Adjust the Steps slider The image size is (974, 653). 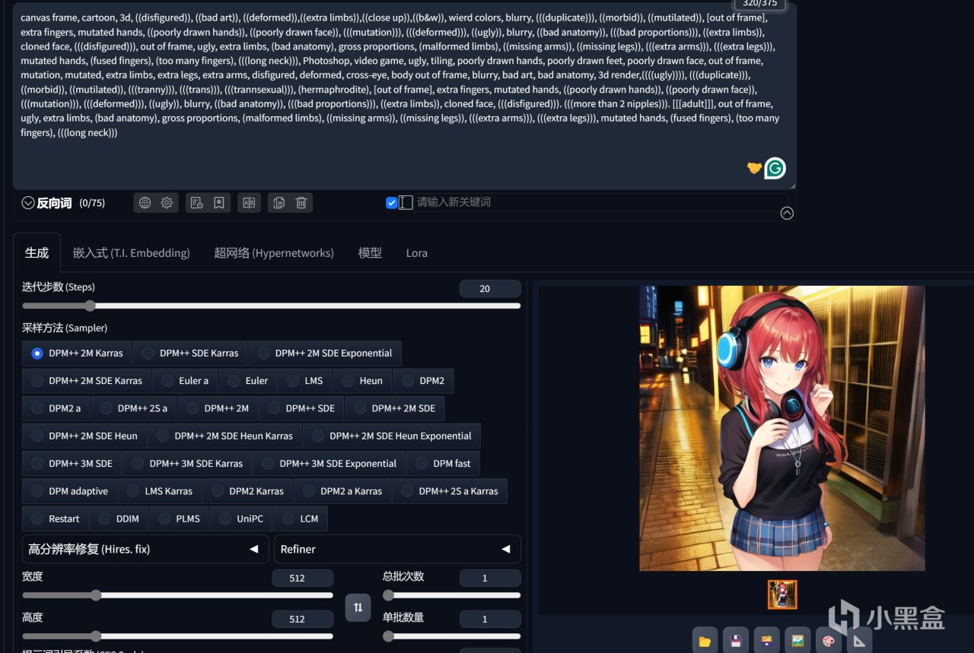click(271, 306)
